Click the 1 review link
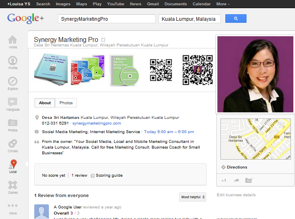 click(79, 175)
